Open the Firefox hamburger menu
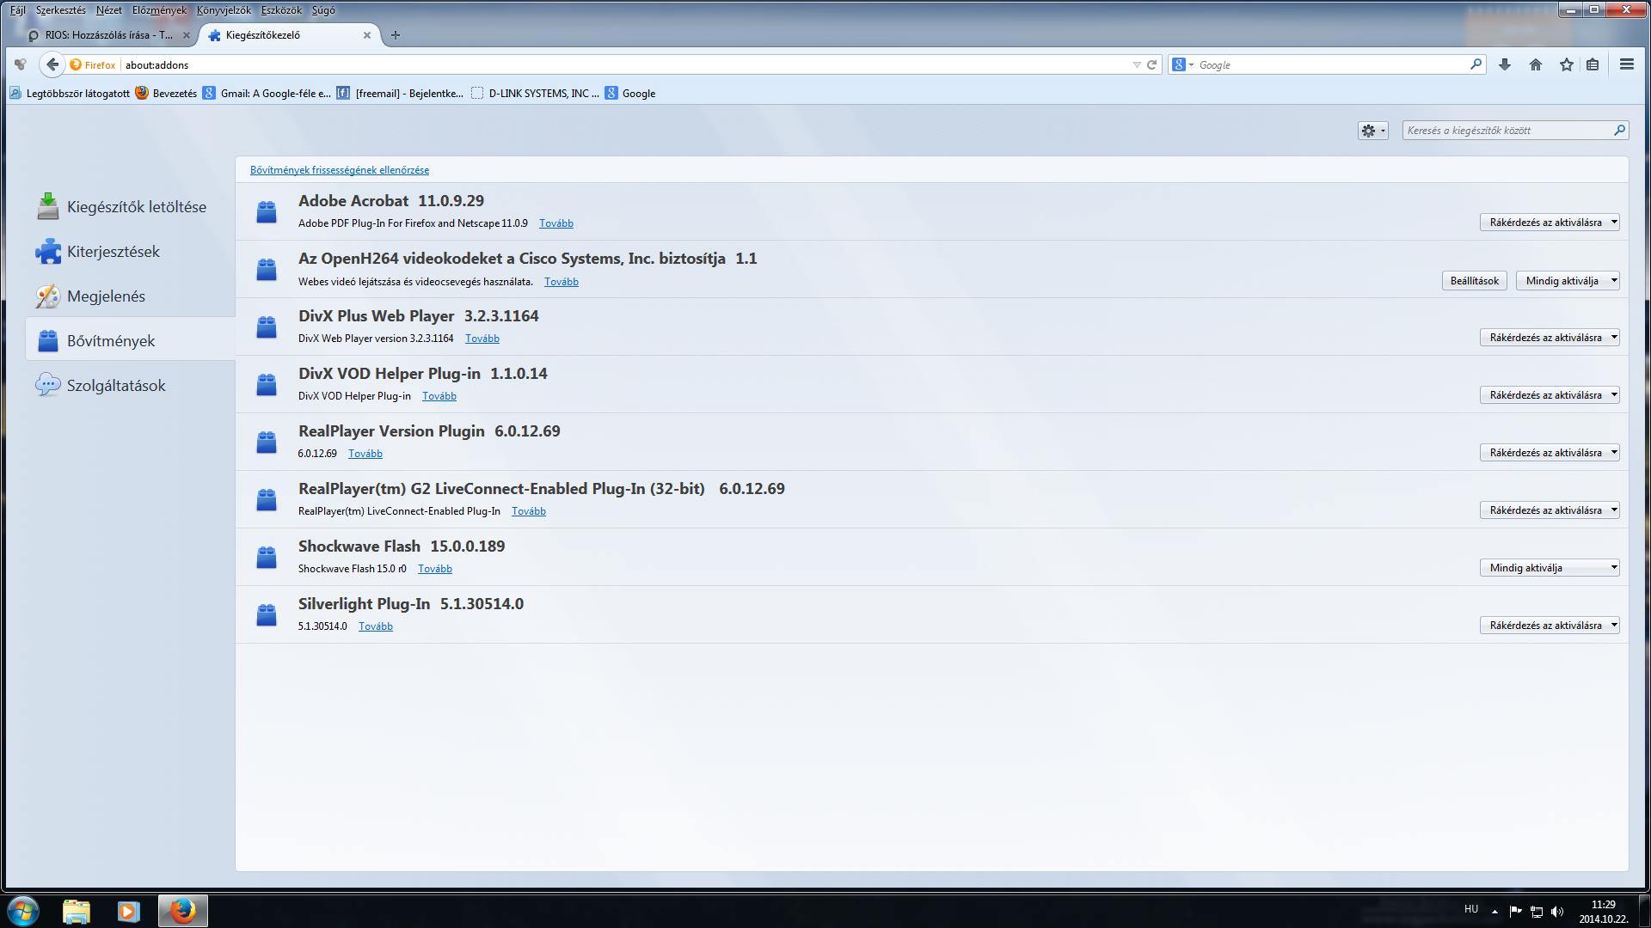The width and height of the screenshot is (1651, 928). coord(1627,64)
